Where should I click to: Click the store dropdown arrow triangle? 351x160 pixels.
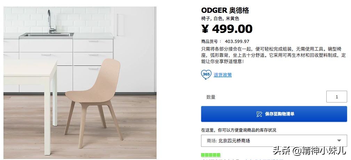point(339,141)
